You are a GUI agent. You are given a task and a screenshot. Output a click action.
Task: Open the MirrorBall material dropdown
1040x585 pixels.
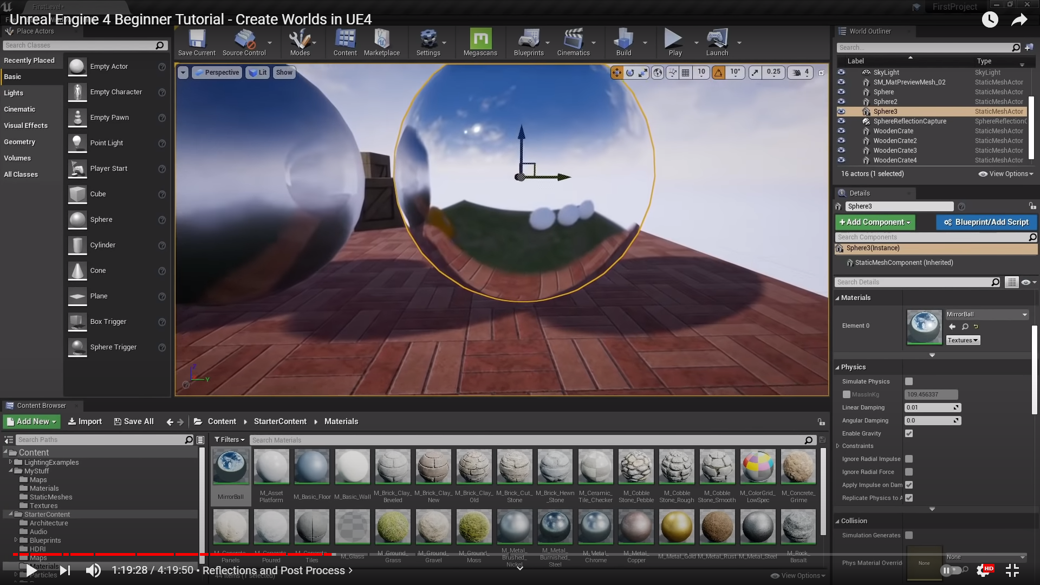point(986,314)
